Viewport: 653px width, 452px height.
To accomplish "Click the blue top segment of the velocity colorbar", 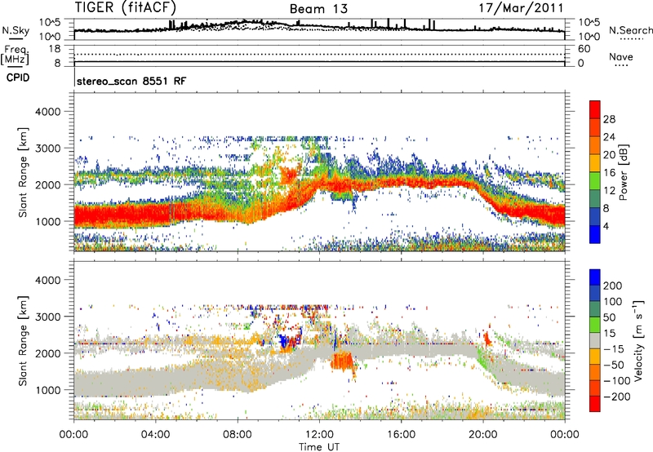I will click(x=595, y=277).
